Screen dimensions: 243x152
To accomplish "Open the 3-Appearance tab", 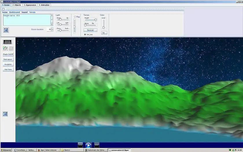I will 30,5.
